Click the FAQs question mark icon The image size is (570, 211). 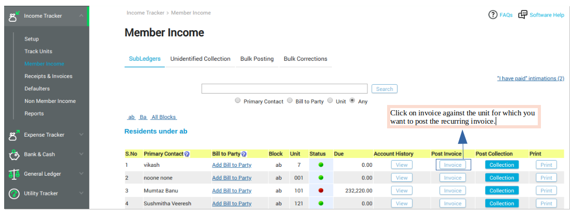(x=493, y=15)
